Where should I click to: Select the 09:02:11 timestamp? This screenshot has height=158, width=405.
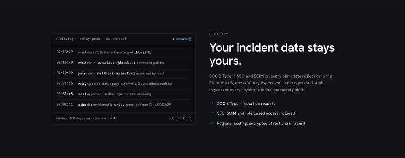65,105
